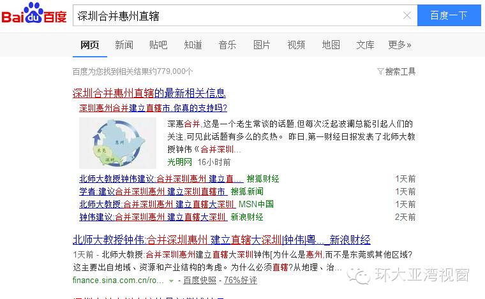Open the 音乐 tab
The image size is (485, 299).
pyautogui.click(x=227, y=45)
